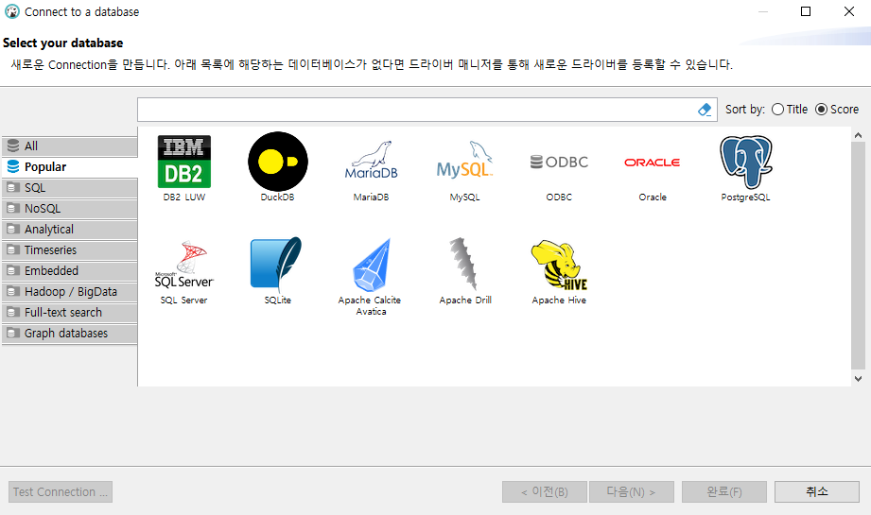This screenshot has width=871, height=515.
Task: Select the Microsoft SQL Server icon
Action: point(183,265)
